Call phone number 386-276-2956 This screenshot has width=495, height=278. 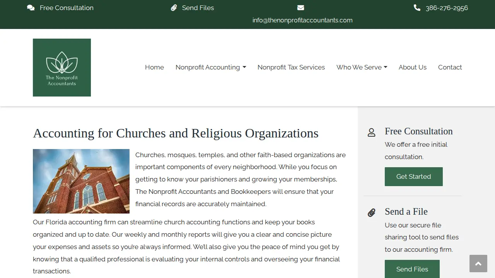[x=447, y=8]
